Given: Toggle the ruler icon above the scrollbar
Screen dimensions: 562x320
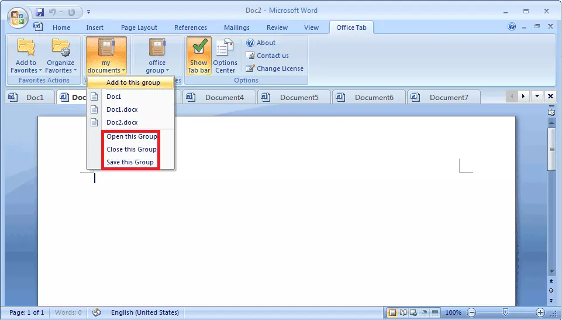Looking at the screenshot, I should 551,112.
